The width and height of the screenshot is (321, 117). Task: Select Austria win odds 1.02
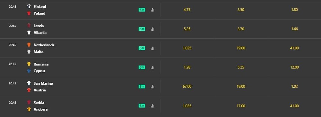[x=294, y=86]
